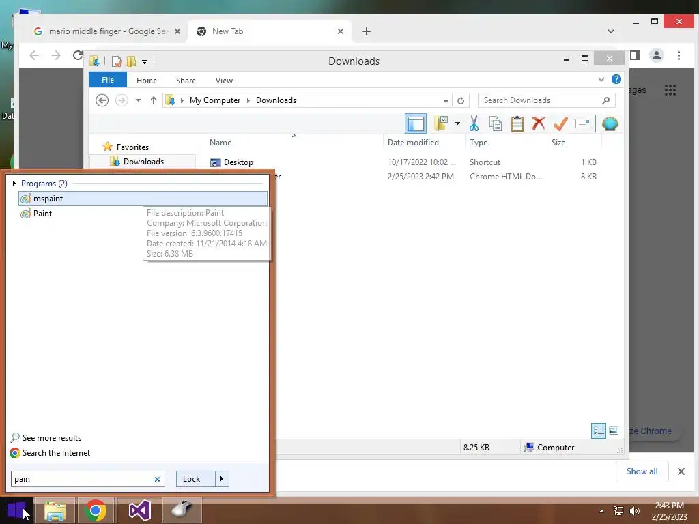699x524 pixels.
Task: Click the Copy icon in Explorer toolbar
Action: coord(496,123)
